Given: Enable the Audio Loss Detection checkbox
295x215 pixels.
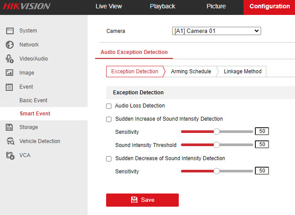Looking at the screenshot, I should pos(109,106).
